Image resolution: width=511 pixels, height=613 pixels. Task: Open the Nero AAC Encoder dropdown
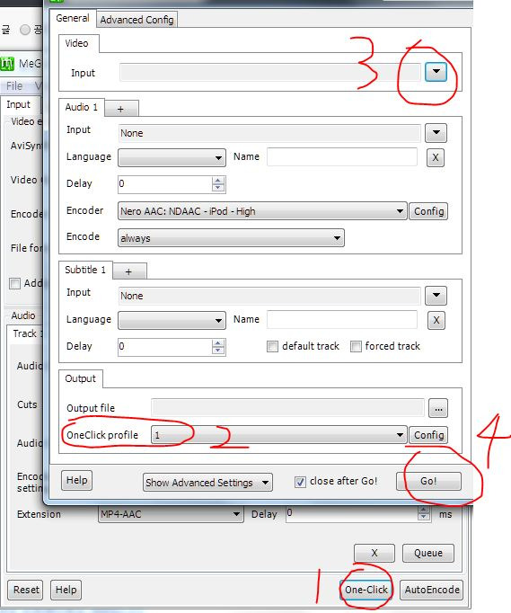262,211
